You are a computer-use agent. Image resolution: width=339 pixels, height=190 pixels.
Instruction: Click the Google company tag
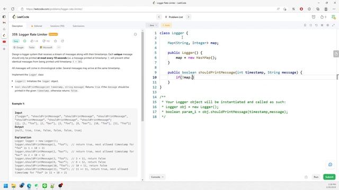click(x=19, y=47)
